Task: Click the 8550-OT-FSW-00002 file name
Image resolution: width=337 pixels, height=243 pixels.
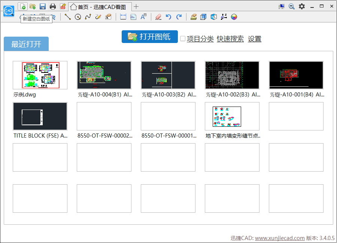Action: coord(105,136)
